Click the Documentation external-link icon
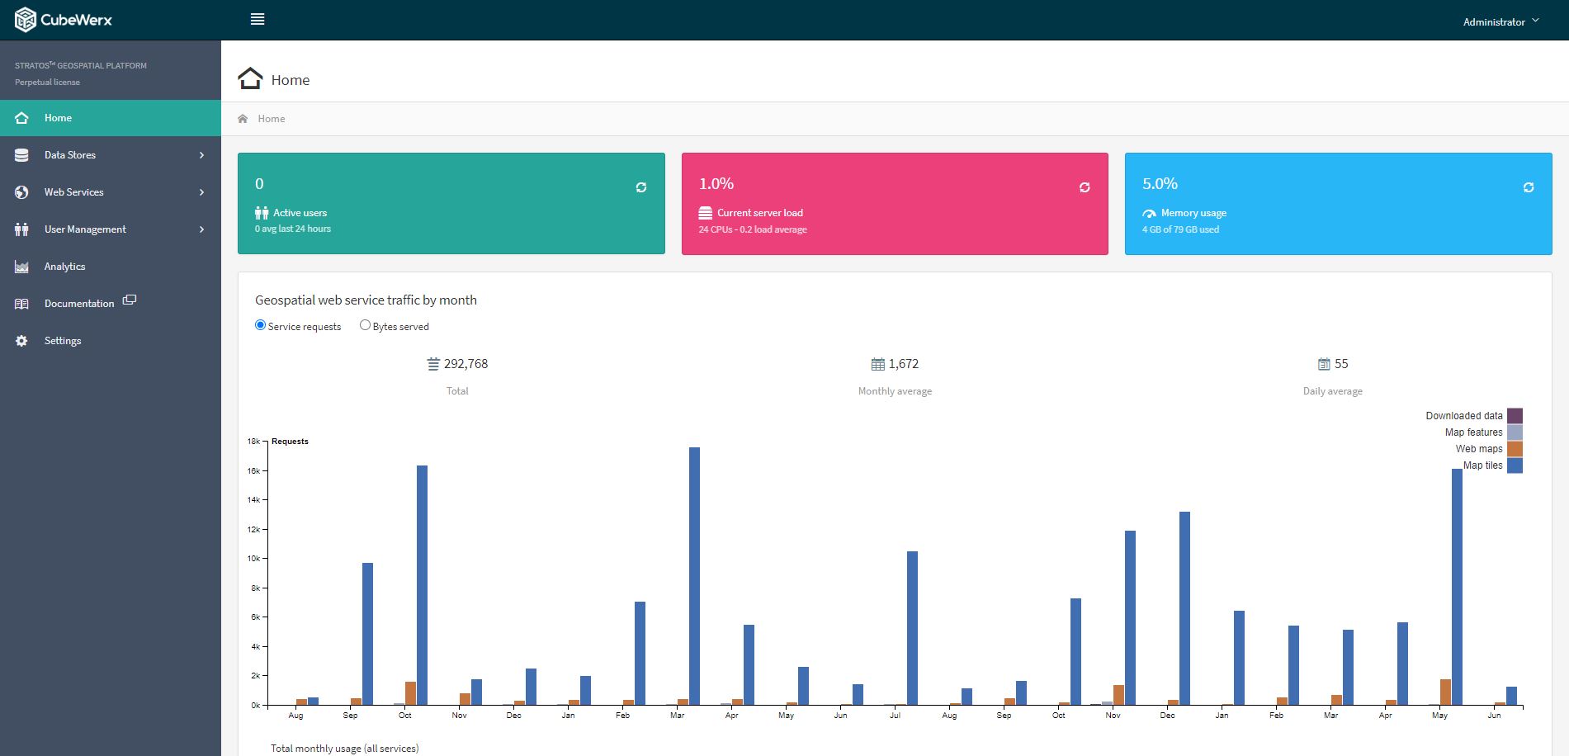The width and height of the screenshot is (1569, 756). 130,300
